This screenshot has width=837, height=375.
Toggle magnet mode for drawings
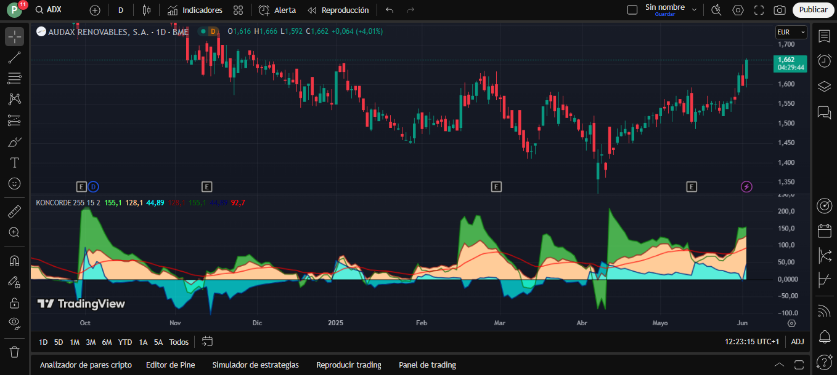point(15,261)
